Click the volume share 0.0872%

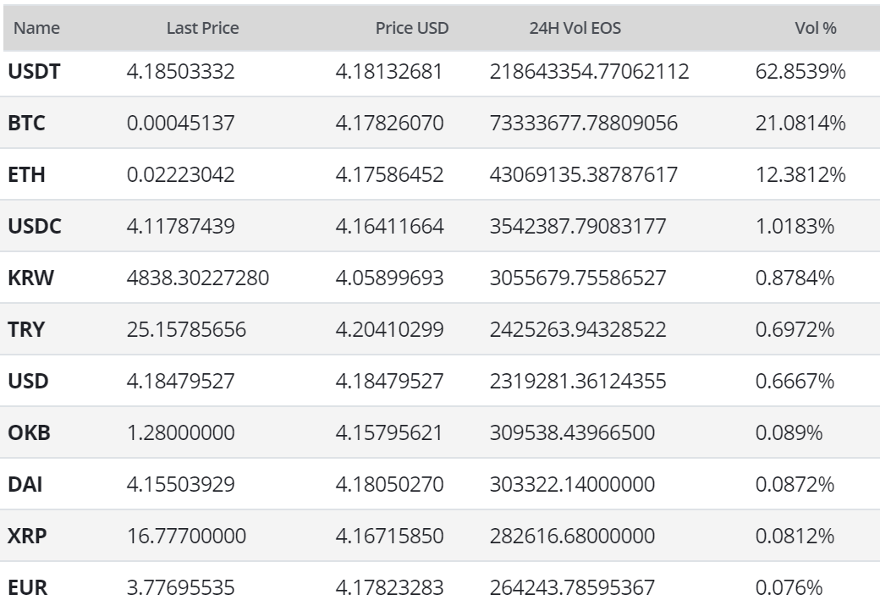pyautogui.click(x=795, y=485)
